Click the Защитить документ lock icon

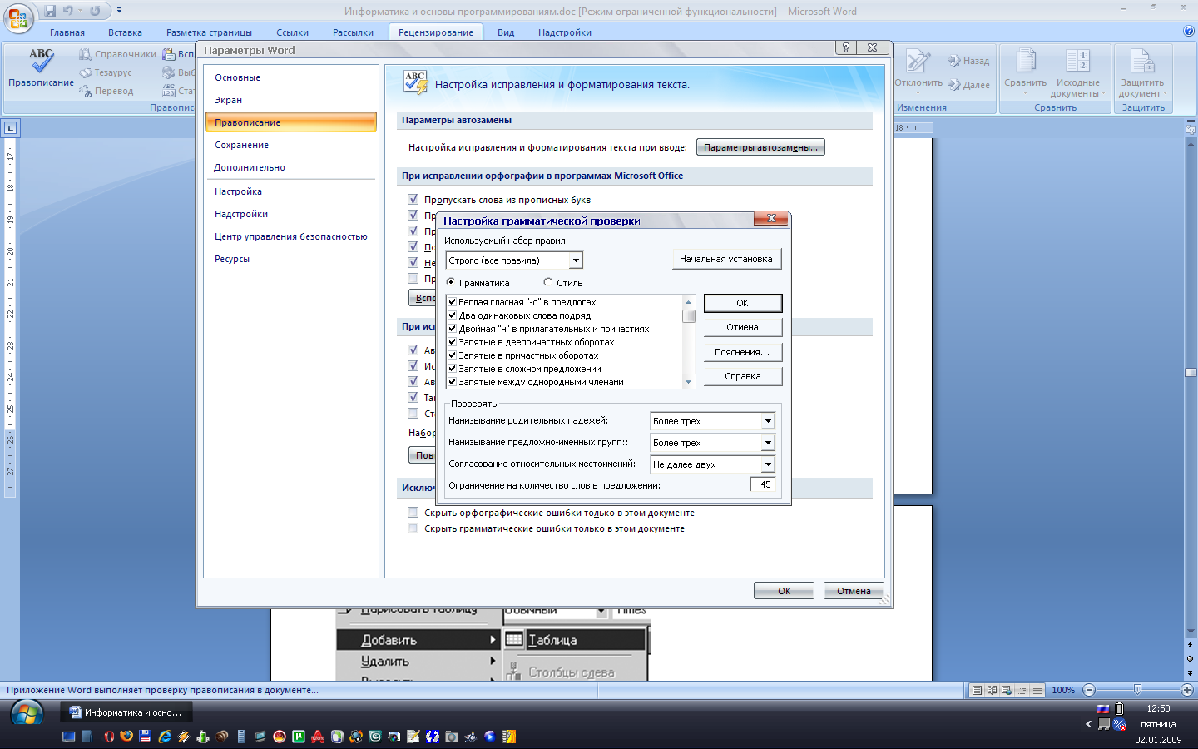click(x=1141, y=61)
